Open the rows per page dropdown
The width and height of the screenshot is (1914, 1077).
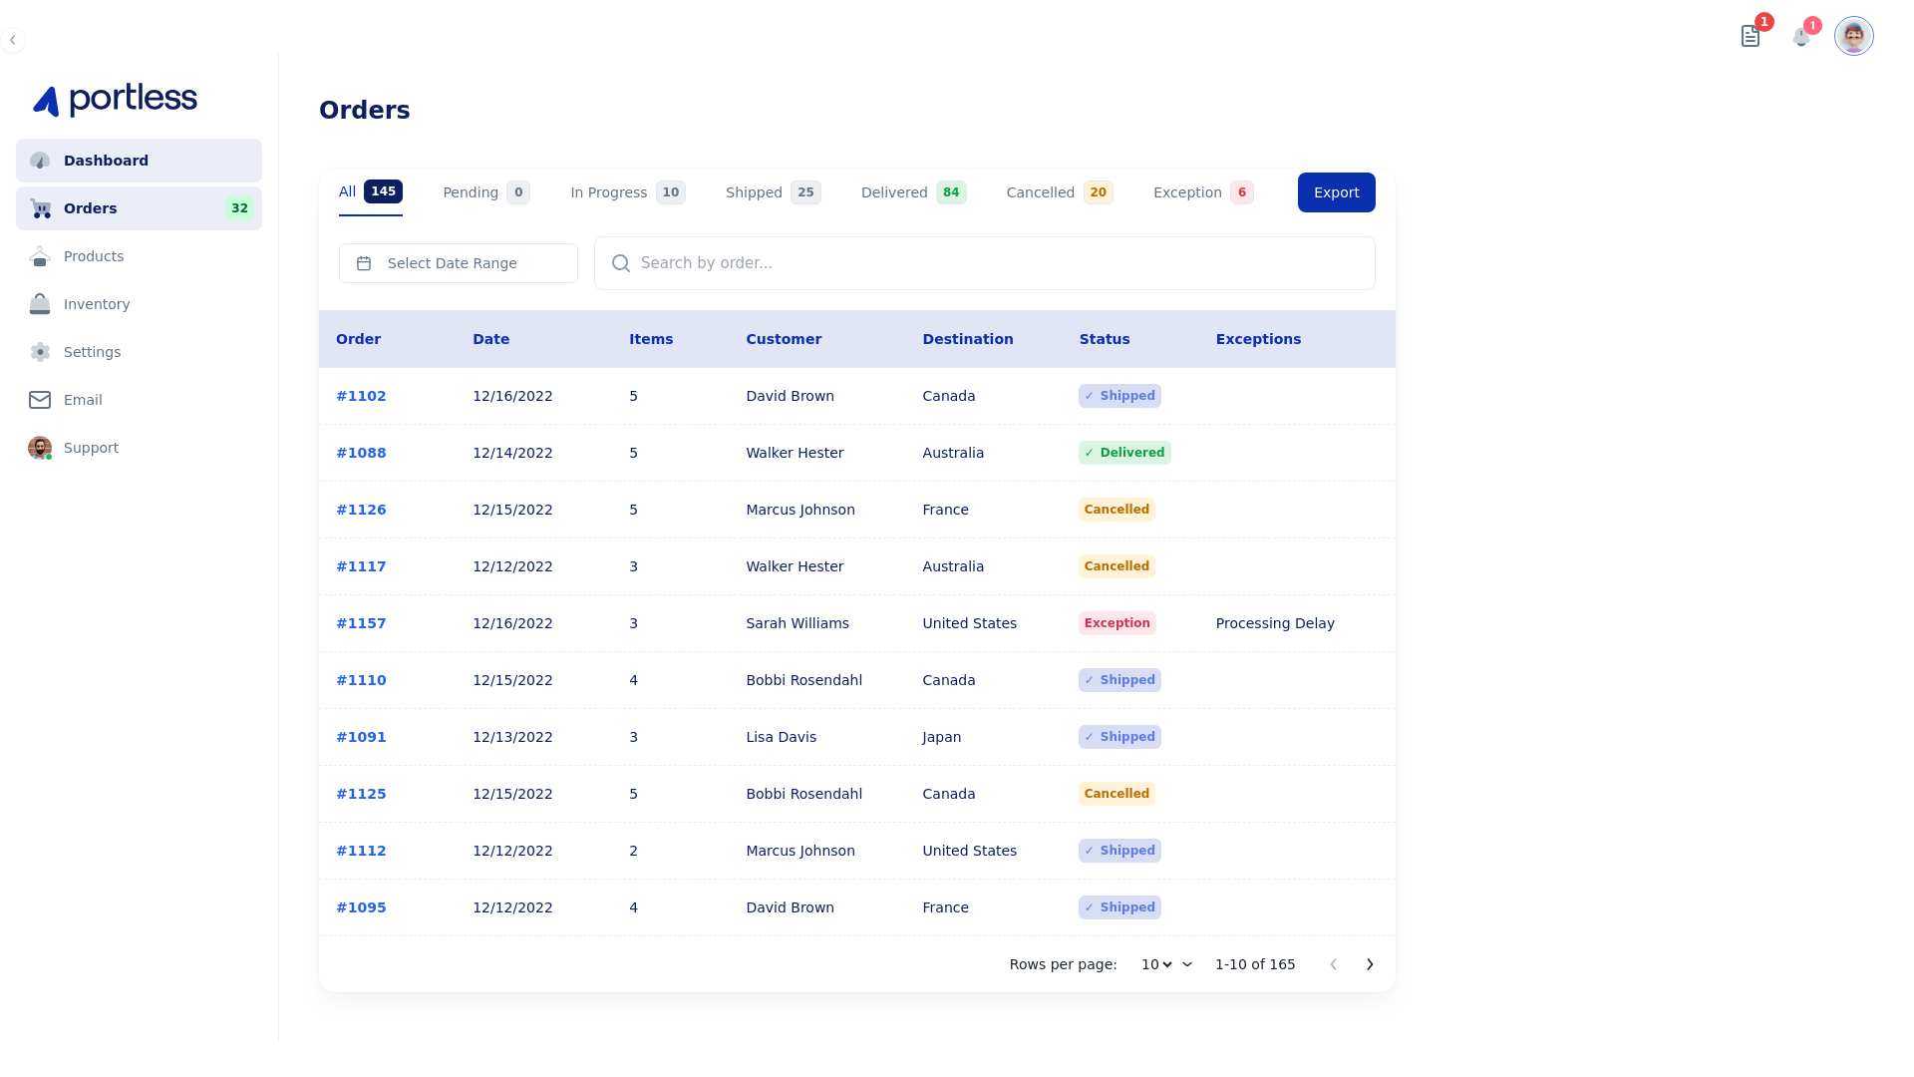pyautogui.click(x=1165, y=964)
